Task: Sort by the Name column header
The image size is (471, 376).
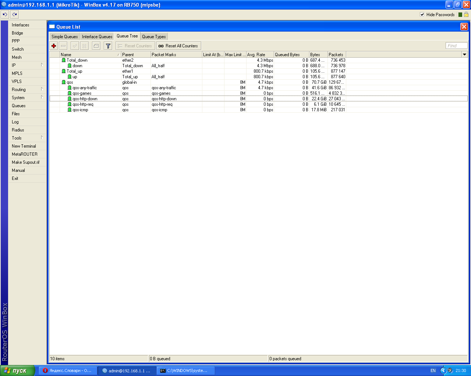Action: 91,55
